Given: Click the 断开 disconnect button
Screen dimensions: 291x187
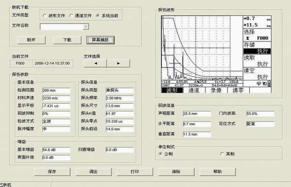Looking at the screenshot, I should [x=32, y=40].
